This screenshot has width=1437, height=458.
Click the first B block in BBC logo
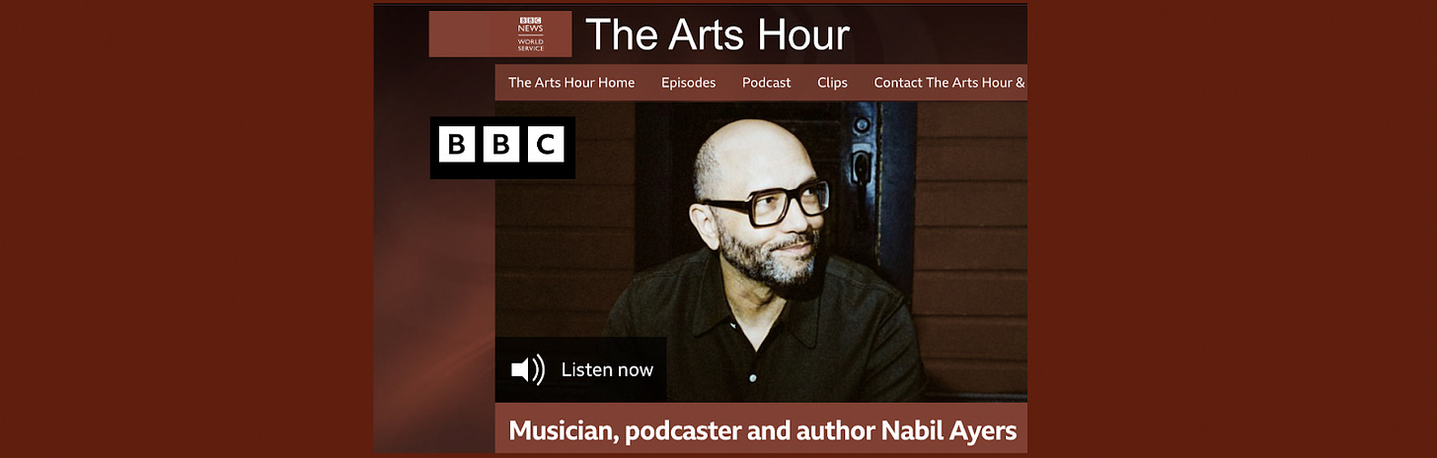457,145
